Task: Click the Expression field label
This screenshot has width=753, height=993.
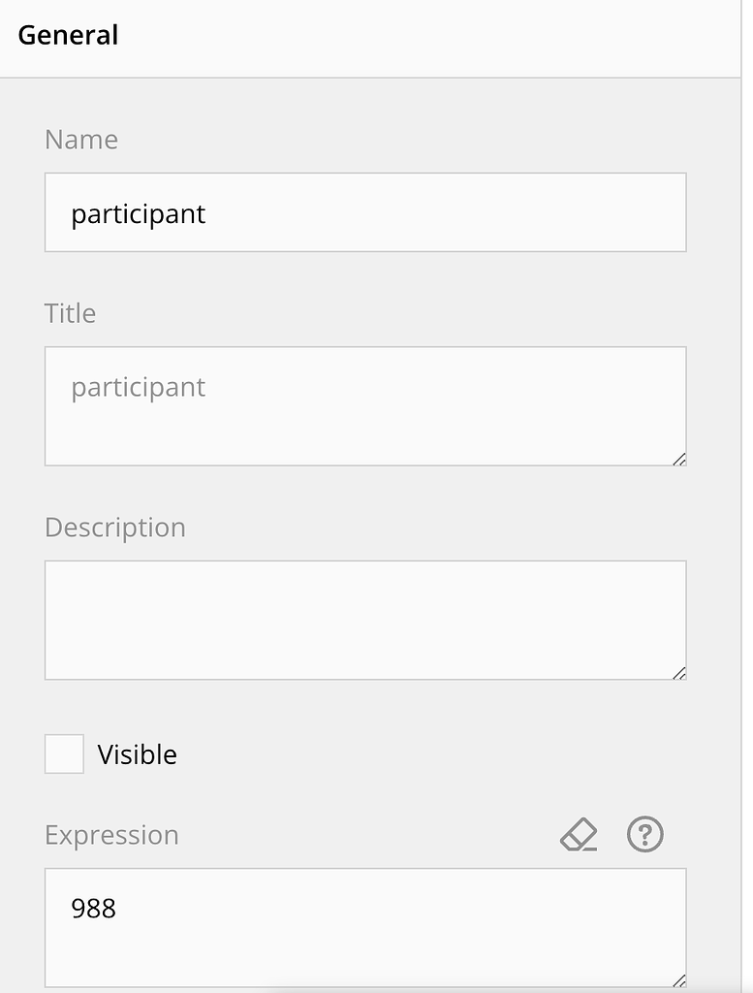Action: 111,835
